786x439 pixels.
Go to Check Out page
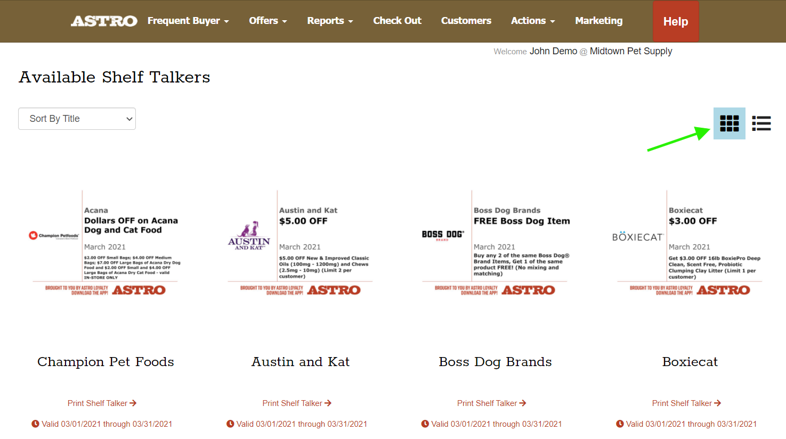click(397, 21)
